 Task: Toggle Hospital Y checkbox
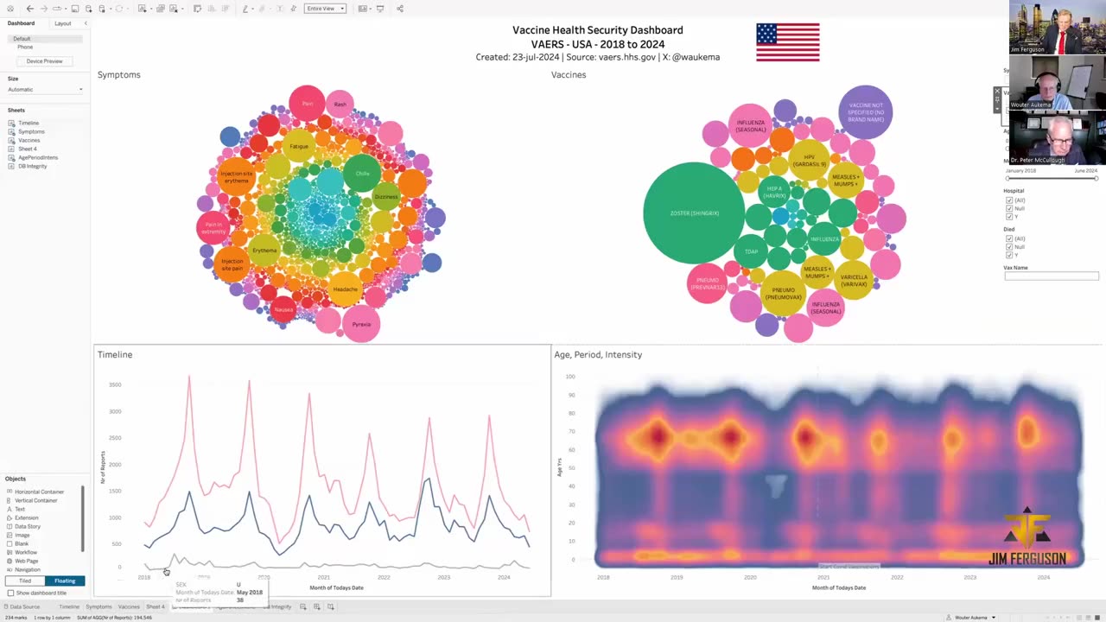coord(1009,217)
